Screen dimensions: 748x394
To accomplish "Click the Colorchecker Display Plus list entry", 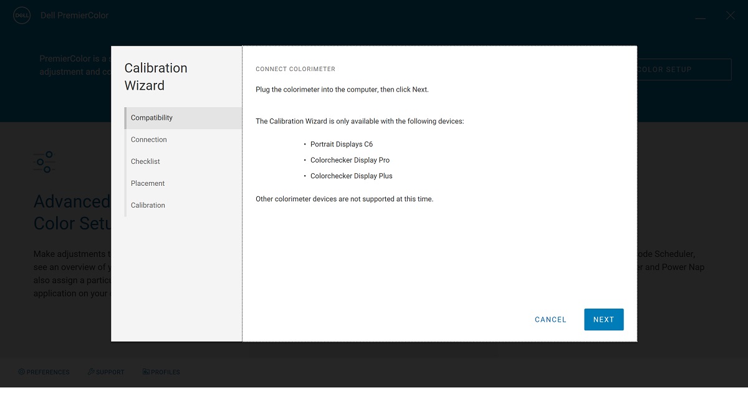I will (x=352, y=176).
